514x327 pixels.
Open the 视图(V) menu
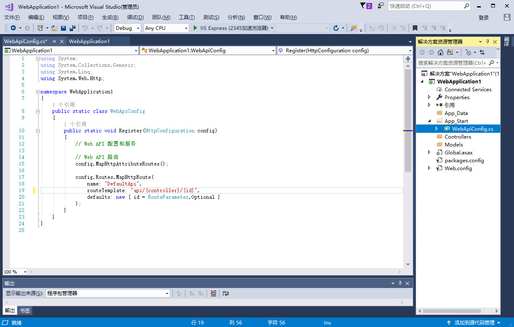61,17
